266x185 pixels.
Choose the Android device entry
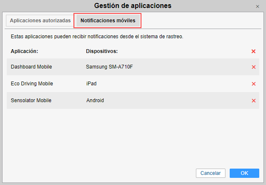coord(95,100)
